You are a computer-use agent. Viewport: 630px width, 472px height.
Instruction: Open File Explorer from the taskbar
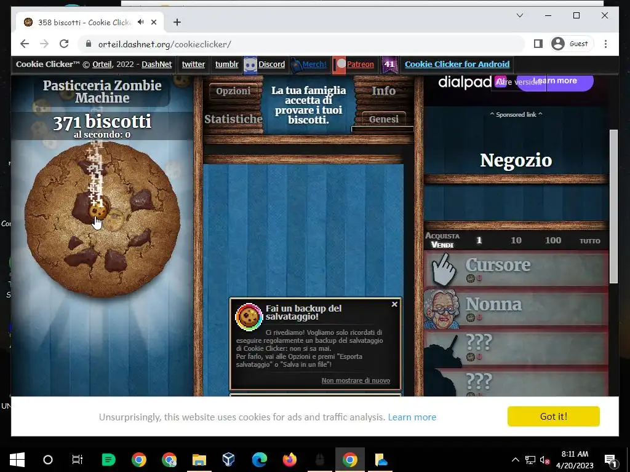point(199,460)
